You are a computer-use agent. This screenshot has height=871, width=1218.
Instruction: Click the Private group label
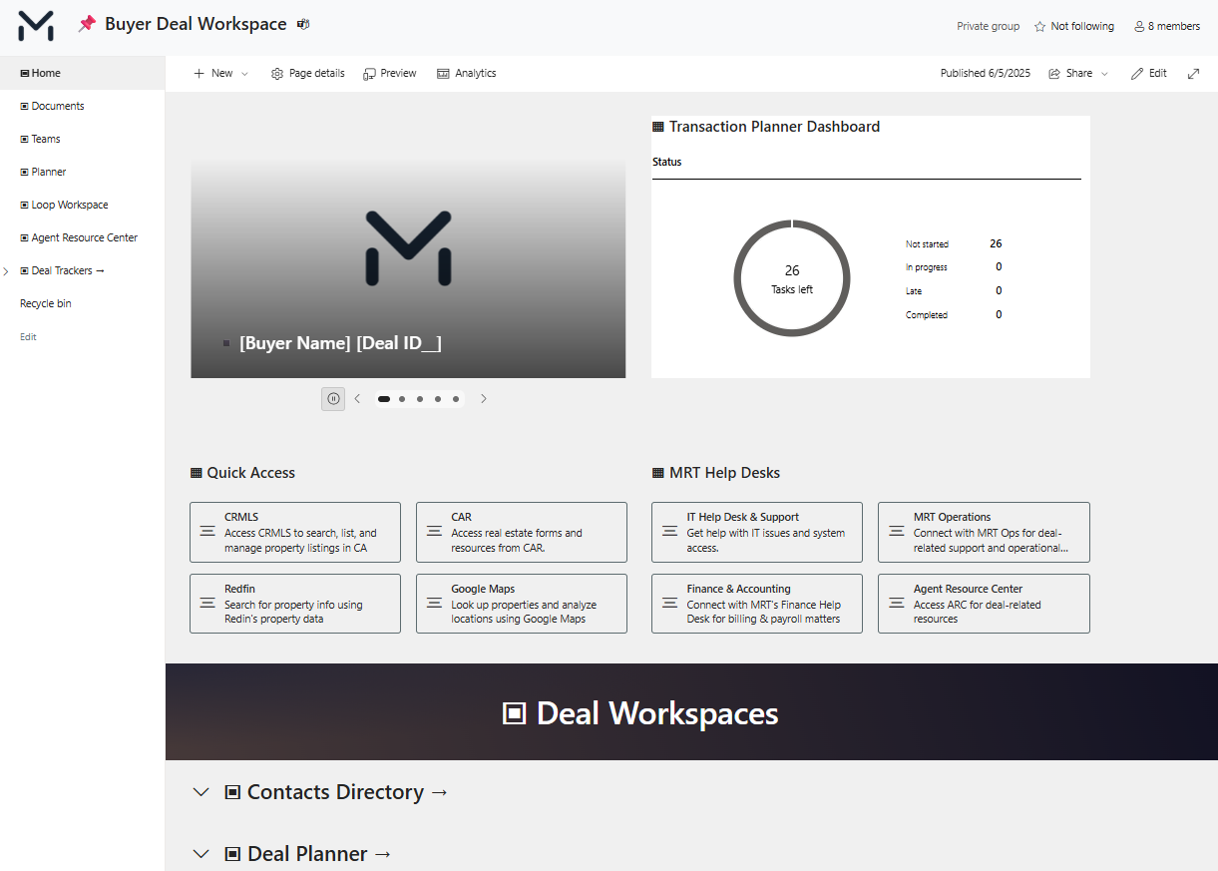point(989,26)
